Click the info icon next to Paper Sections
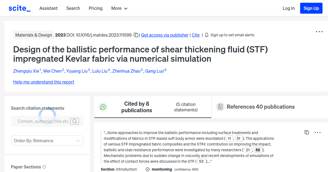 [44, 167]
